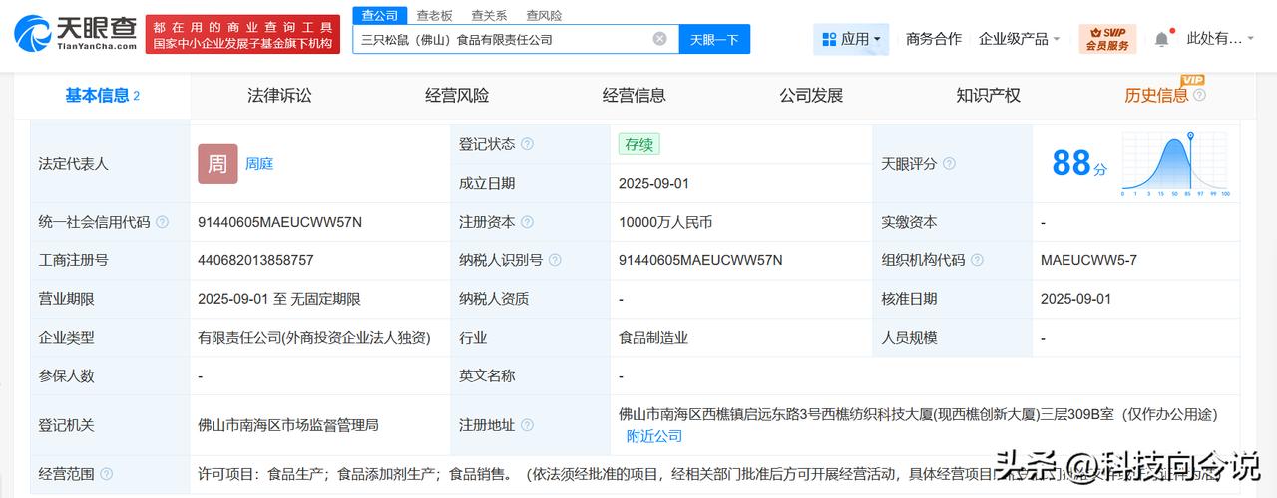Click help icon beside 组织机构代码

click(977, 260)
